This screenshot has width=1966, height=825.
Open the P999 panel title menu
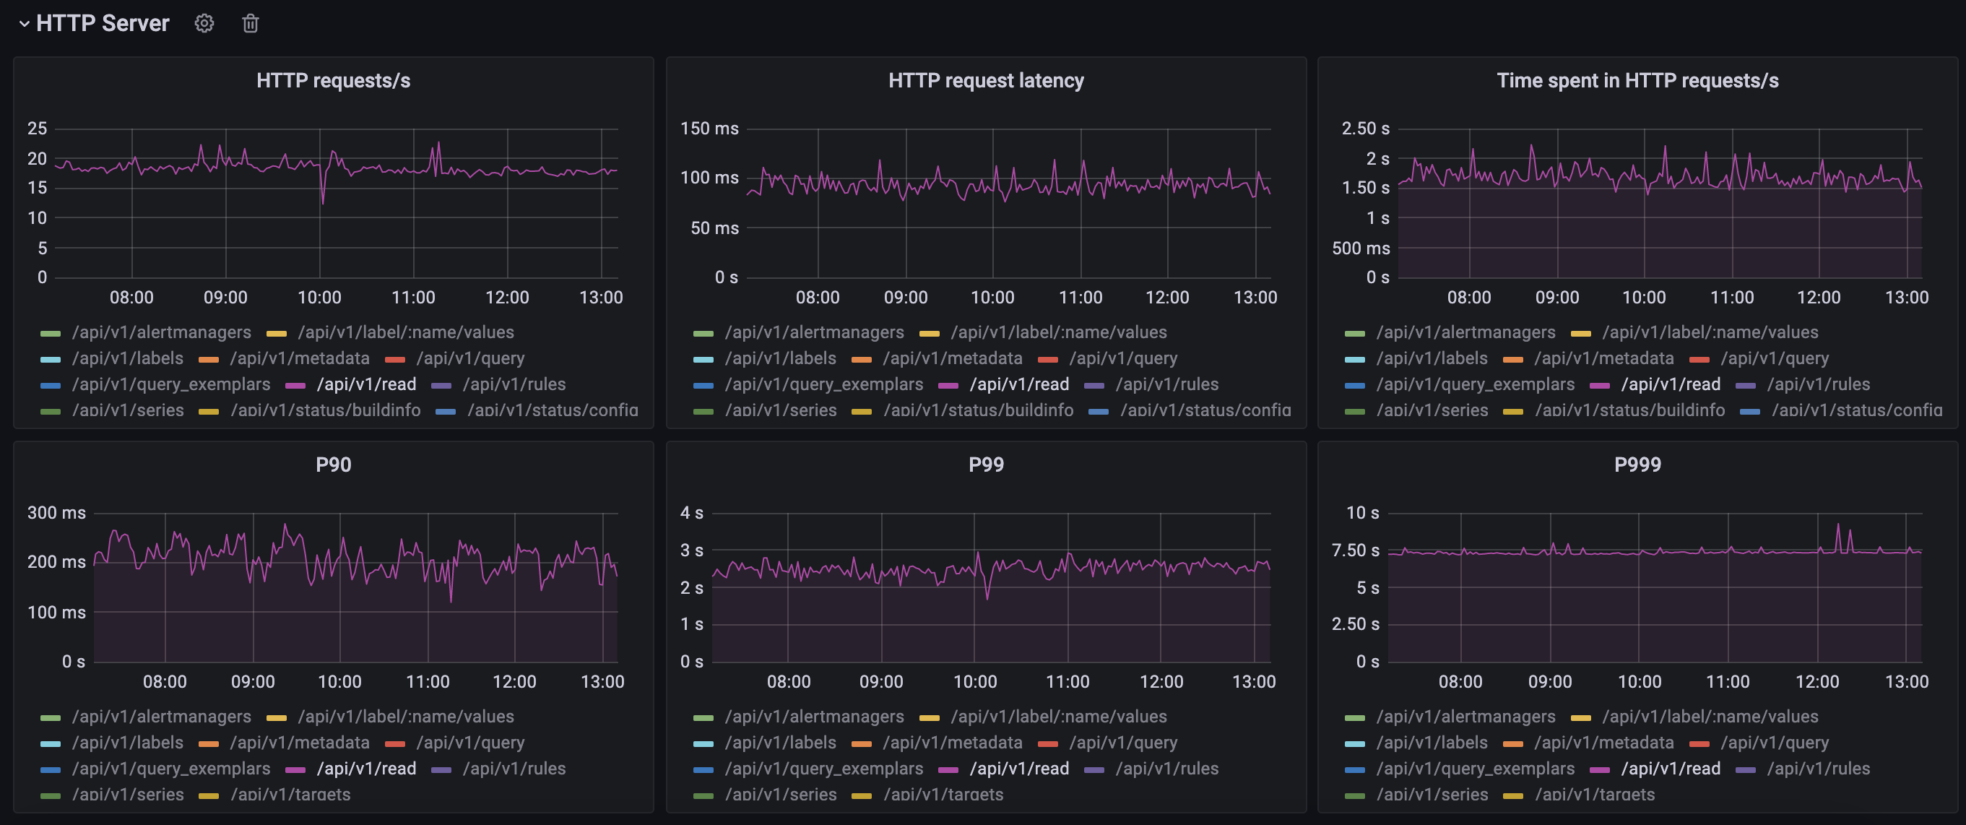coord(1637,465)
